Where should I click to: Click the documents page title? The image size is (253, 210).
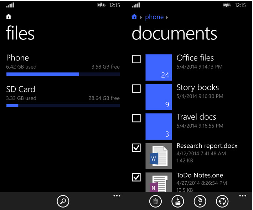point(174,33)
